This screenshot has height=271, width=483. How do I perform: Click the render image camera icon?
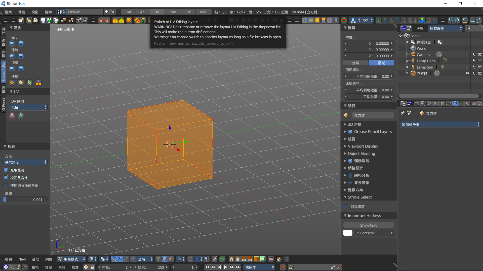pyautogui.click(x=79, y=20)
